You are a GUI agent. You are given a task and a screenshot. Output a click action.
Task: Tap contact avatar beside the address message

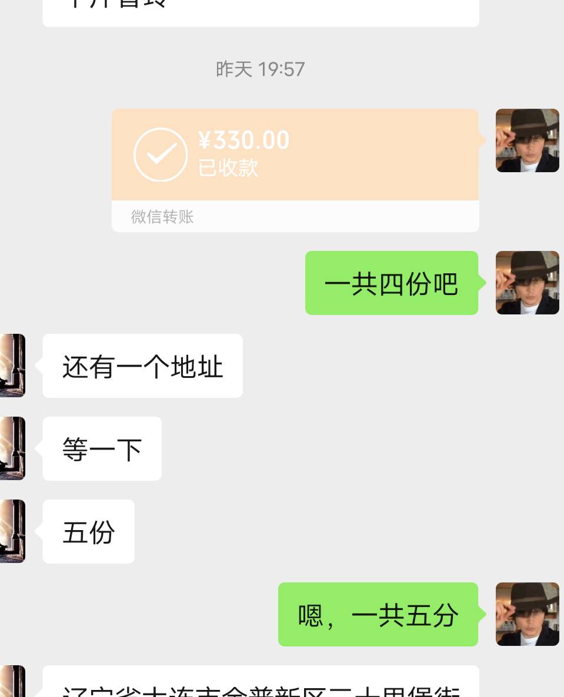12,682
